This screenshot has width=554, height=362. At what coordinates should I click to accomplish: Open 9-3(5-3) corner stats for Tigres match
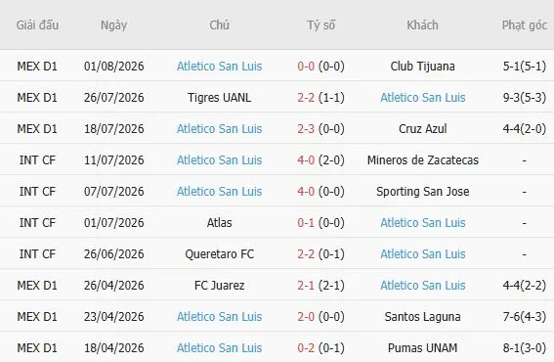coord(525,97)
